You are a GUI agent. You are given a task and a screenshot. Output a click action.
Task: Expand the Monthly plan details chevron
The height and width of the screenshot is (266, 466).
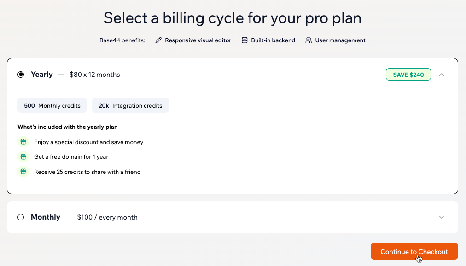point(442,217)
